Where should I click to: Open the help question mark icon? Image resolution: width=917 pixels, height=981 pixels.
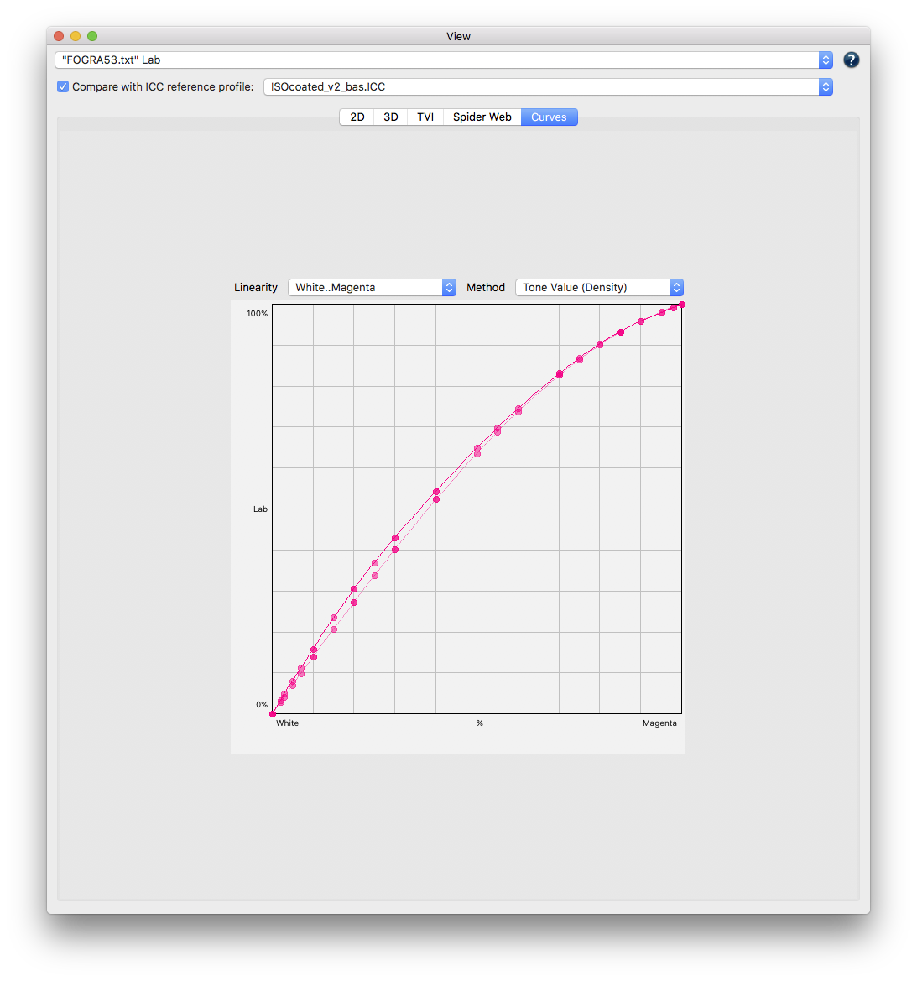[851, 60]
